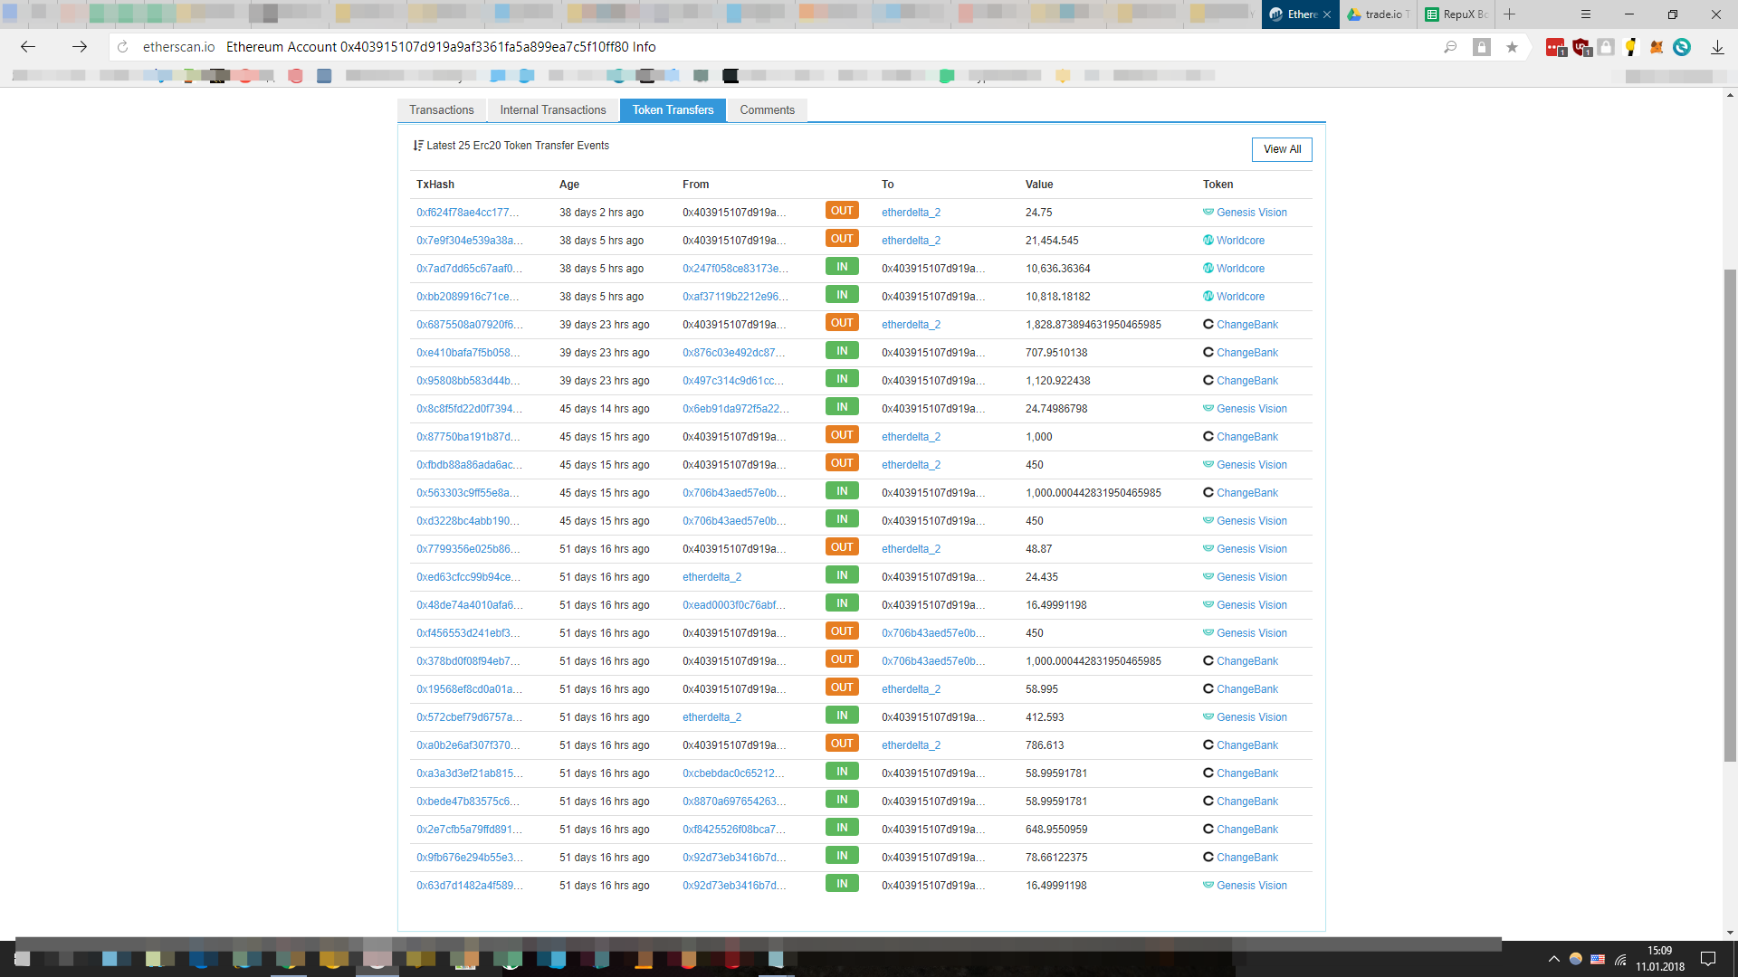The width and height of the screenshot is (1738, 977).
Task: Click the orange-blue circle tray icon
Action: 1576,959
